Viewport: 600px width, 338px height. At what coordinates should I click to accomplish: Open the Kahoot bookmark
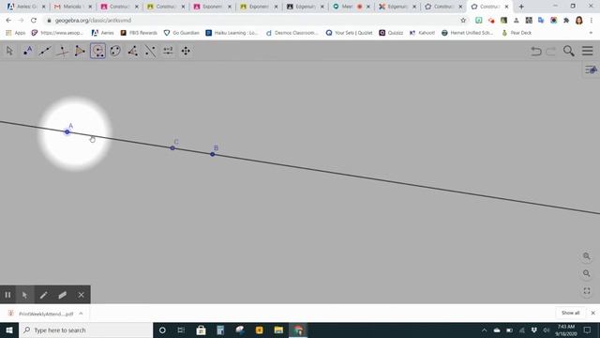coord(422,33)
